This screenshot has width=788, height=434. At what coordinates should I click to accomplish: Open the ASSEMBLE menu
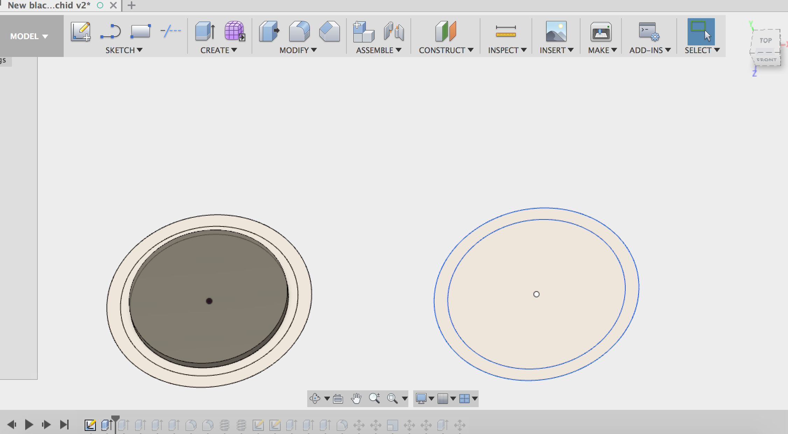(x=379, y=50)
